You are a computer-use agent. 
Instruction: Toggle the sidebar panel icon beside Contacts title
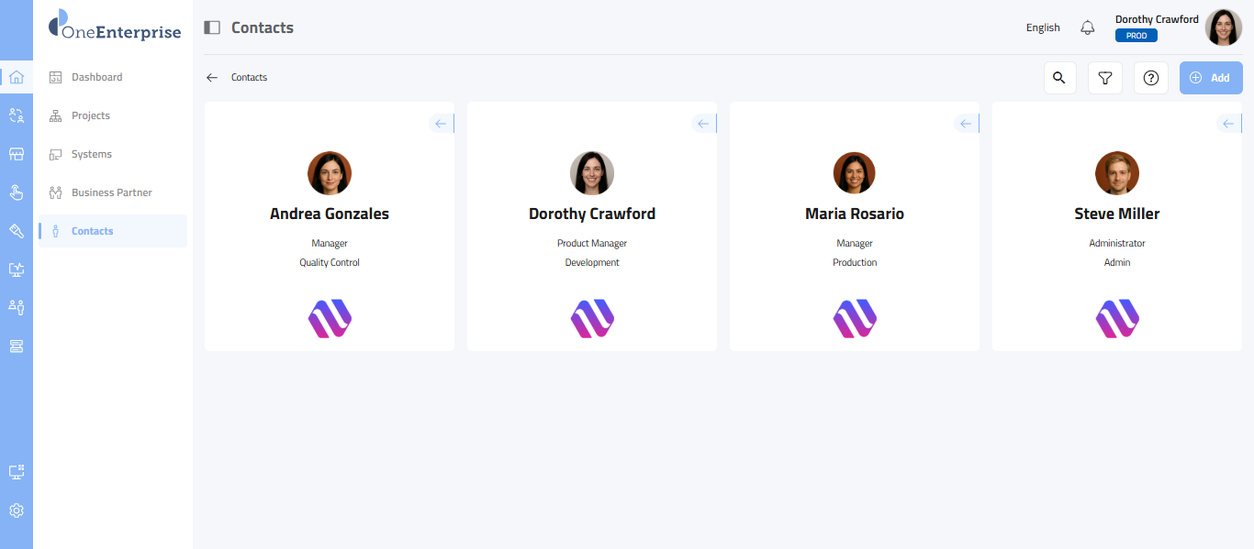pyautogui.click(x=212, y=27)
